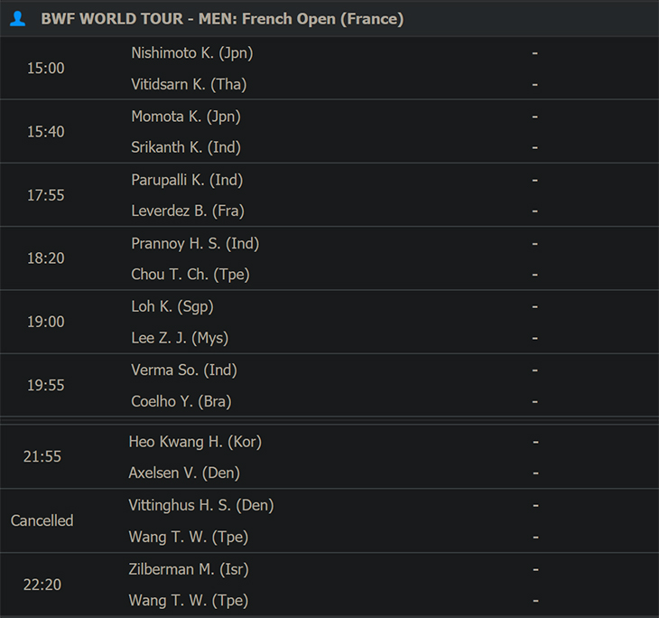Viewport: 659px width, 618px height.
Task: Click Lee Z. J. (Mys) name
Action: 180,338
